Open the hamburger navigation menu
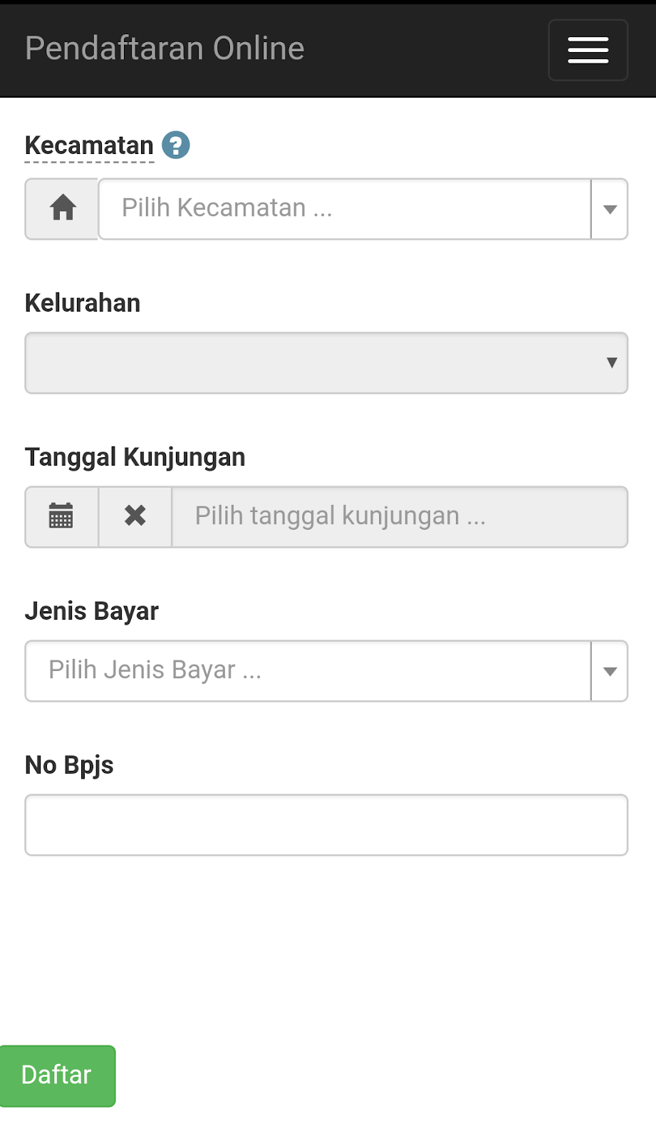656x1141 pixels. (x=588, y=50)
